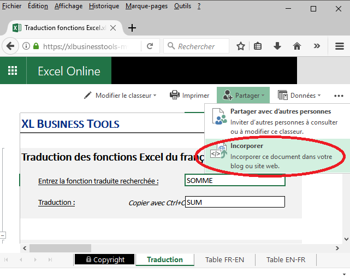
Task: Open a new browser tab with plus
Action: click(x=132, y=28)
